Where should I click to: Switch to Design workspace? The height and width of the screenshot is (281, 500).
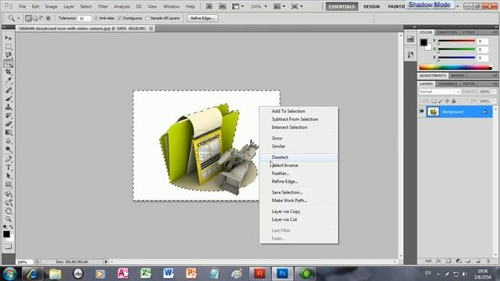(372, 6)
